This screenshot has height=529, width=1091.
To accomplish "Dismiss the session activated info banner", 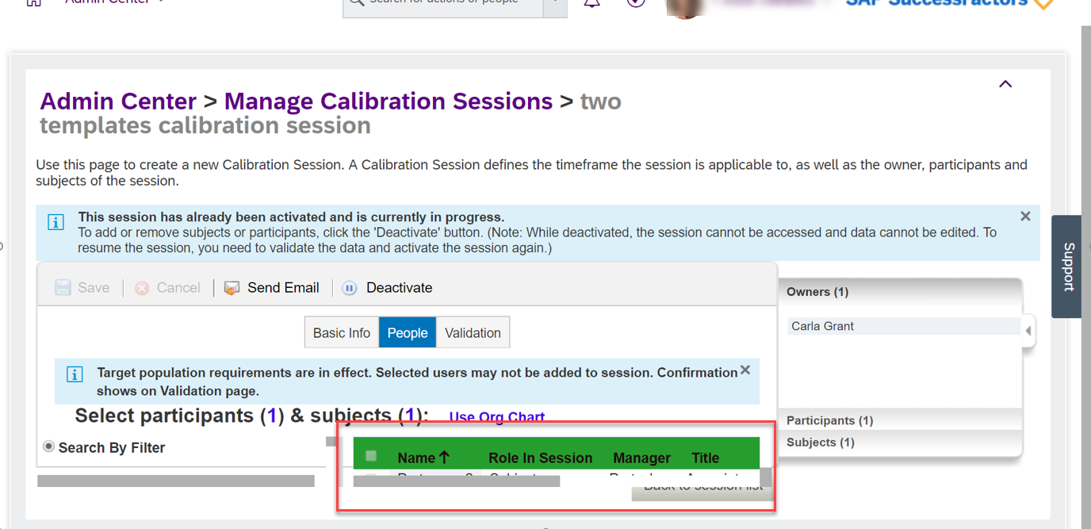I will coord(1025,217).
